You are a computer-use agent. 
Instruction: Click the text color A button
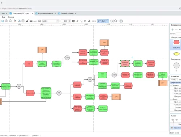pos(89,21)
